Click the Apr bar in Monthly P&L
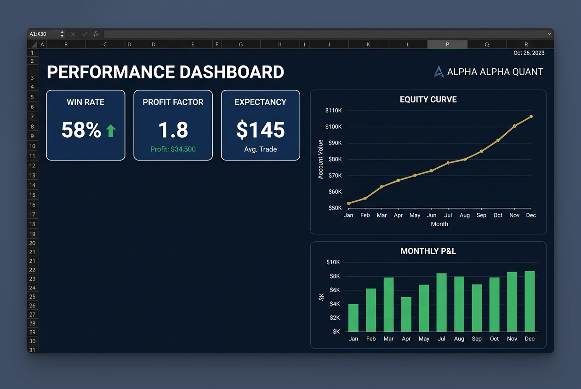581x389 pixels. pos(406,314)
